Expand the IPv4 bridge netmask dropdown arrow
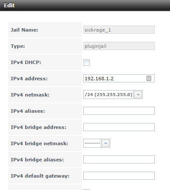Viewport: 170px width, 190px height. (106, 143)
